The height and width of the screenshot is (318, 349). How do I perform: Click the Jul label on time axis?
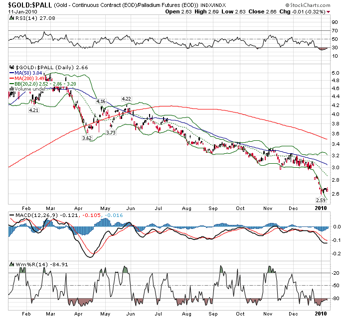click(159, 210)
